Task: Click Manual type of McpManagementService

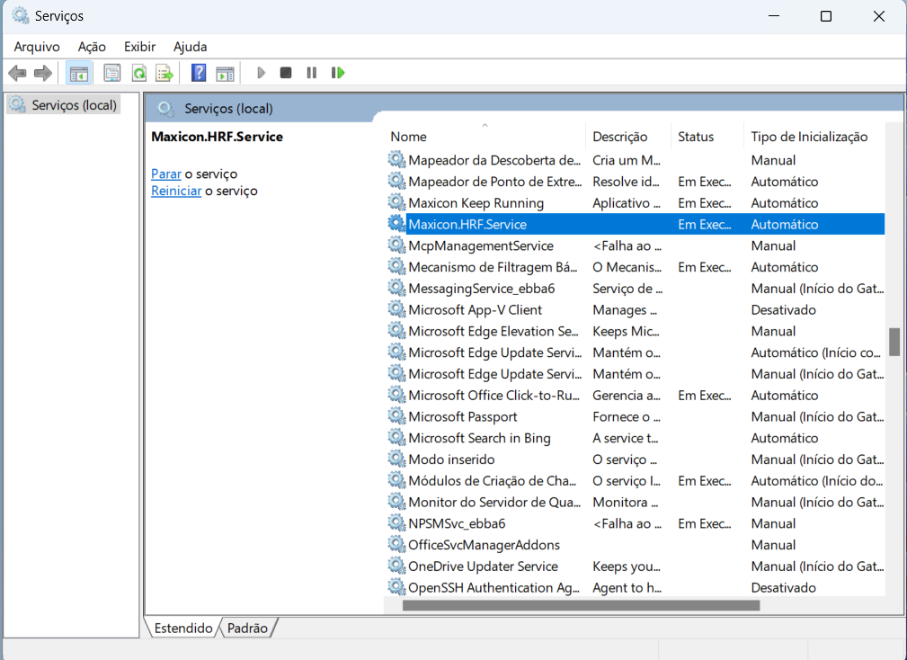Action: 773,245
